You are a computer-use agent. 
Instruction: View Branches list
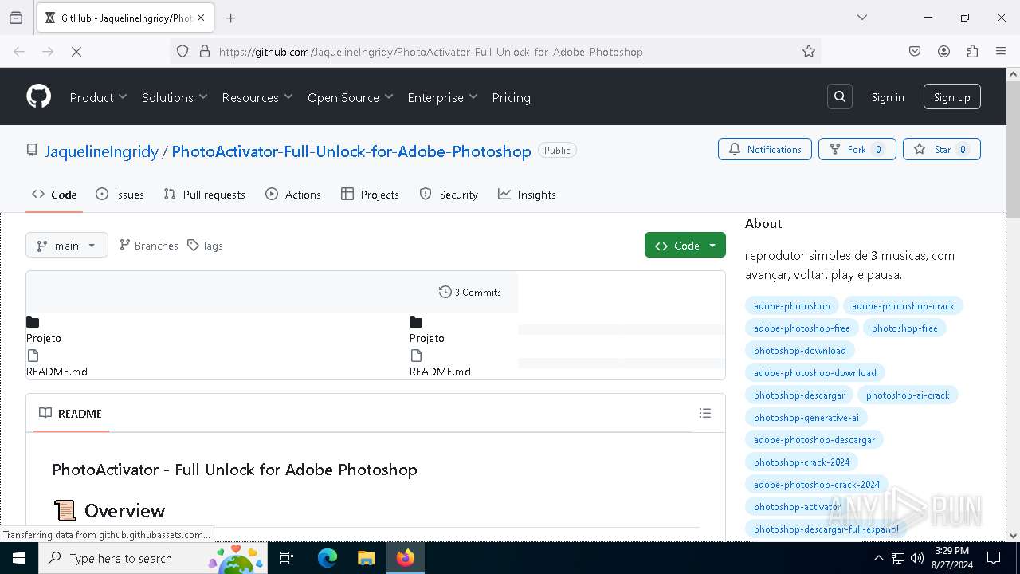tap(148, 246)
